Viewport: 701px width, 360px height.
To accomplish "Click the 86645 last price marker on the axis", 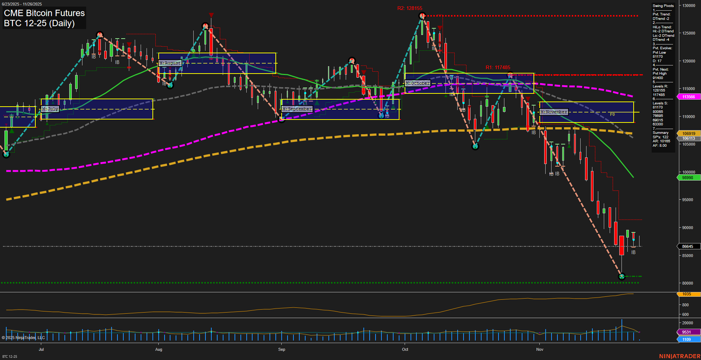I will click(x=687, y=246).
